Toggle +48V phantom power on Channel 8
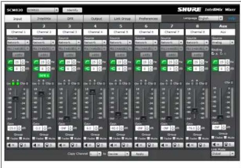Image resolution: width=241 pixels, height=168 pixels. click(x=198, y=55)
